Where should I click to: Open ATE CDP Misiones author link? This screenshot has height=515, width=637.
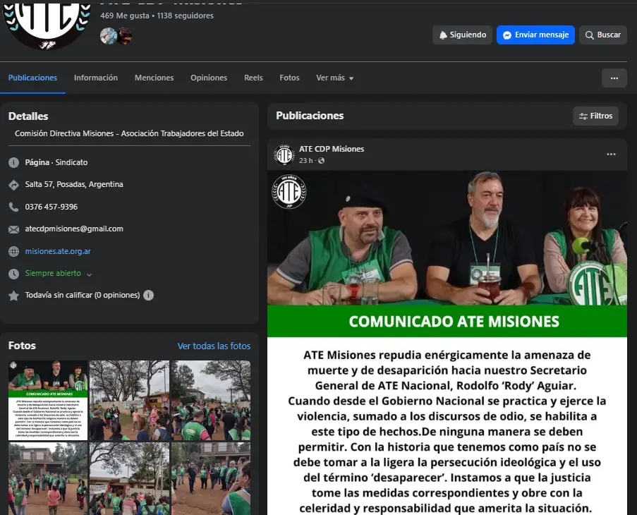pyautogui.click(x=332, y=149)
